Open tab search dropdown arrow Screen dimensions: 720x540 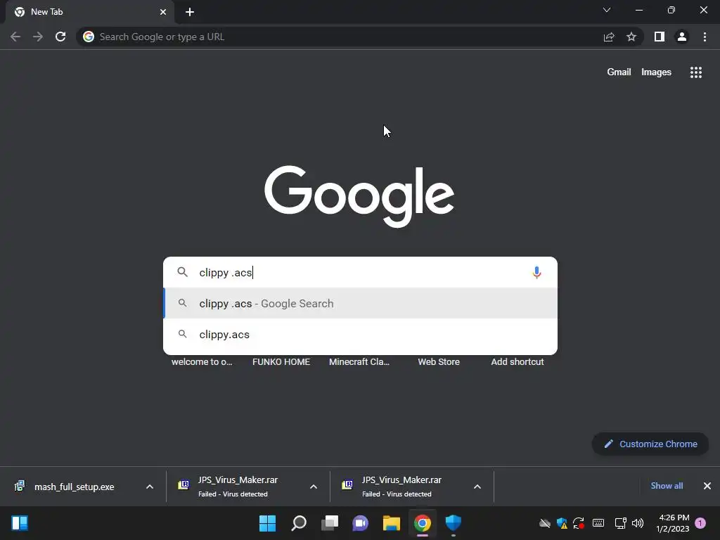tap(607, 10)
